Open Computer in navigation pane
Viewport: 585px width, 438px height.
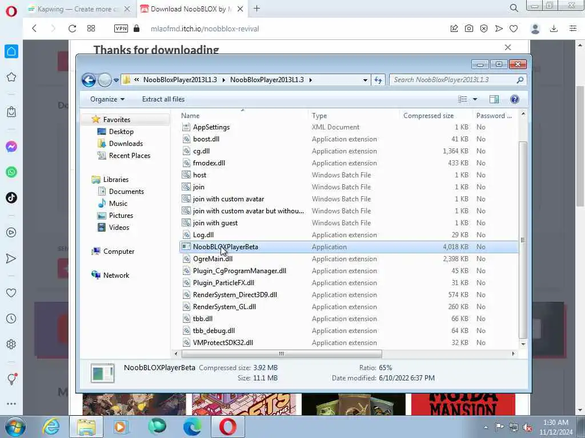(x=119, y=252)
